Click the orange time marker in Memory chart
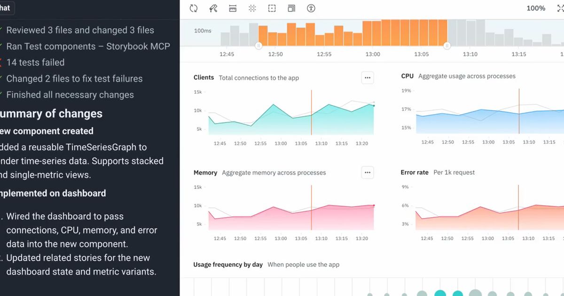The width and height of the screenshot is (564, 296). [x=311, y=207]
